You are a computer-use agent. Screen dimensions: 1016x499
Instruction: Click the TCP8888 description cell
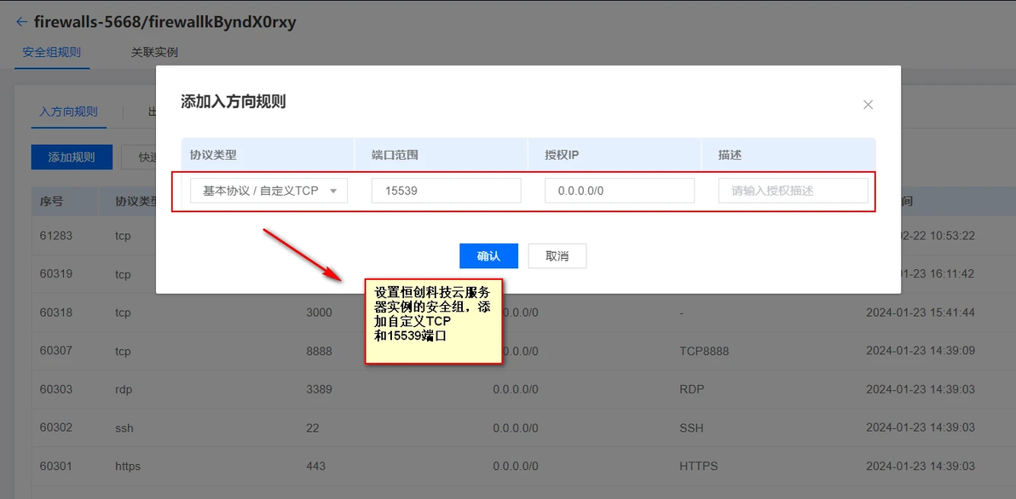click(704, 352)
